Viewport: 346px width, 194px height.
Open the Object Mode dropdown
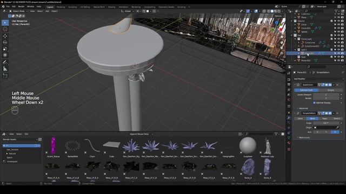pyautogui.click(x=18, y=11)
